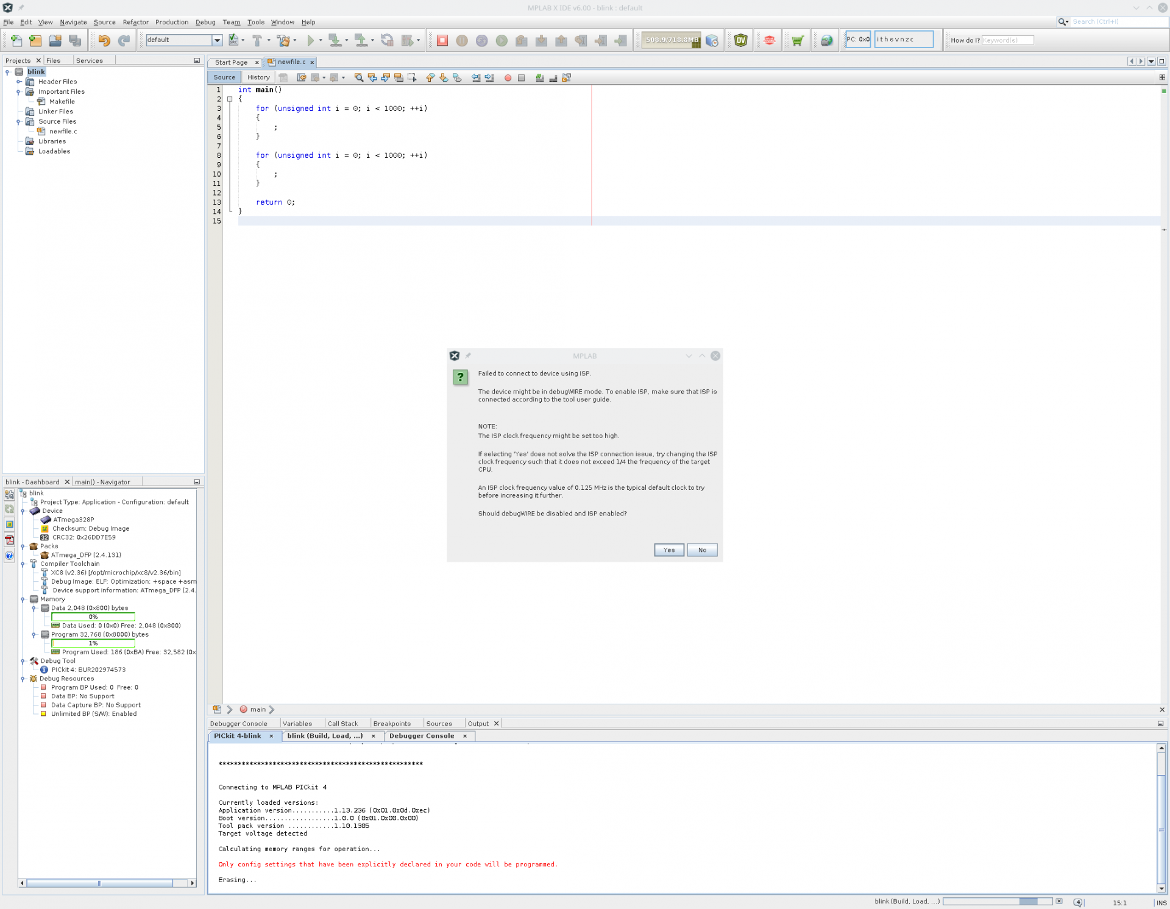This screenshot has width=1170, height=909.
Task: Click the main breadcrumb below the editor
Action: [258, 710]
